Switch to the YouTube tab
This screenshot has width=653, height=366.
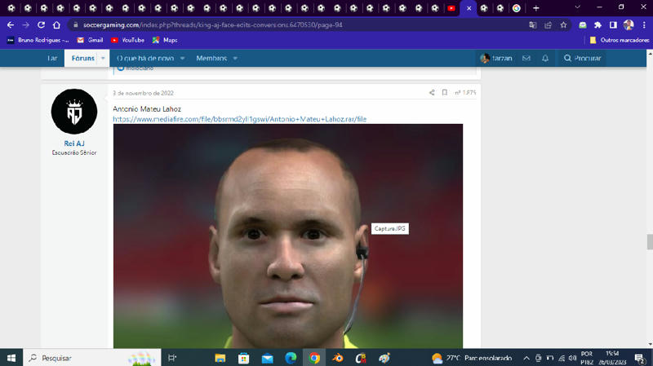[451, 8]
